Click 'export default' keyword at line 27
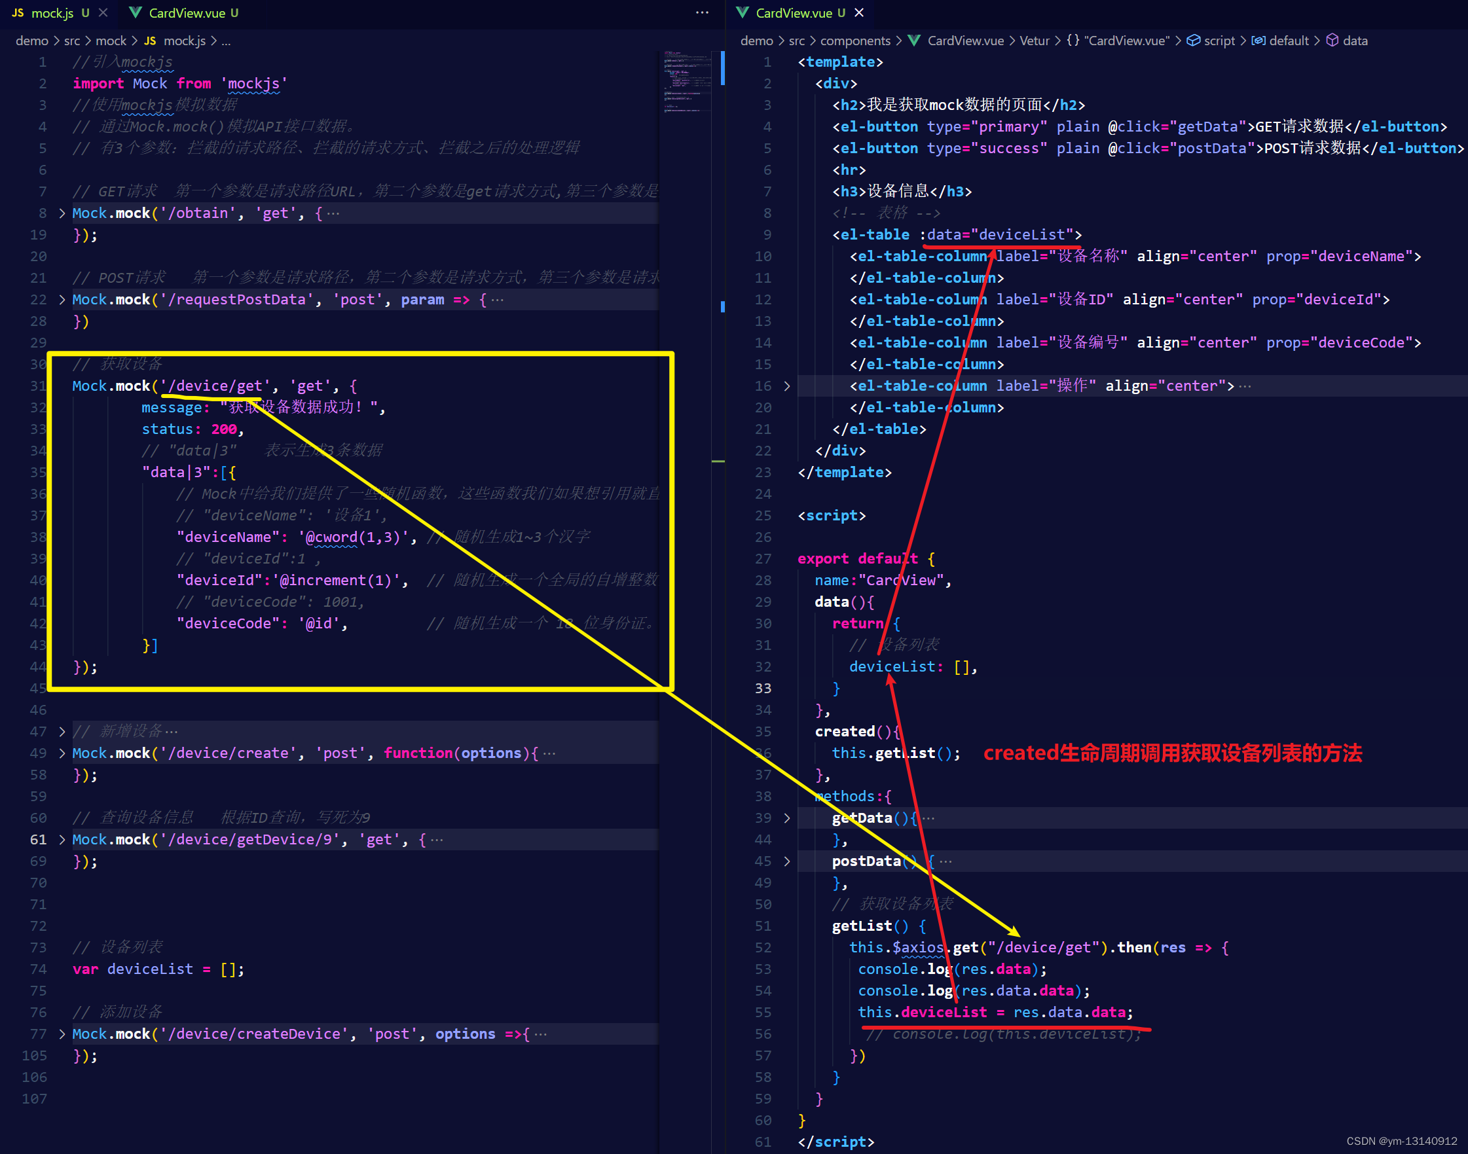The width and height of the screenshot is (1468, 1154). tap(858, 559)
